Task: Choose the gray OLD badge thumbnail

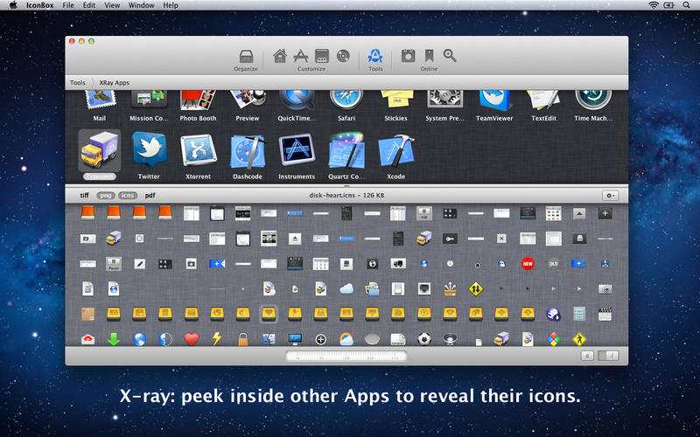Action: 553,264
